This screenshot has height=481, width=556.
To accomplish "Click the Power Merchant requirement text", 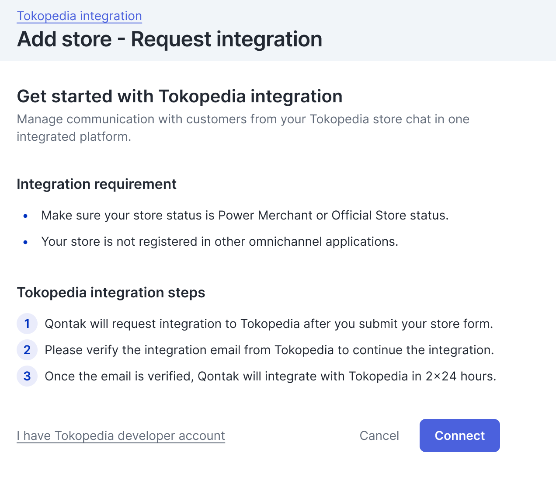I will tap(245, 215).
